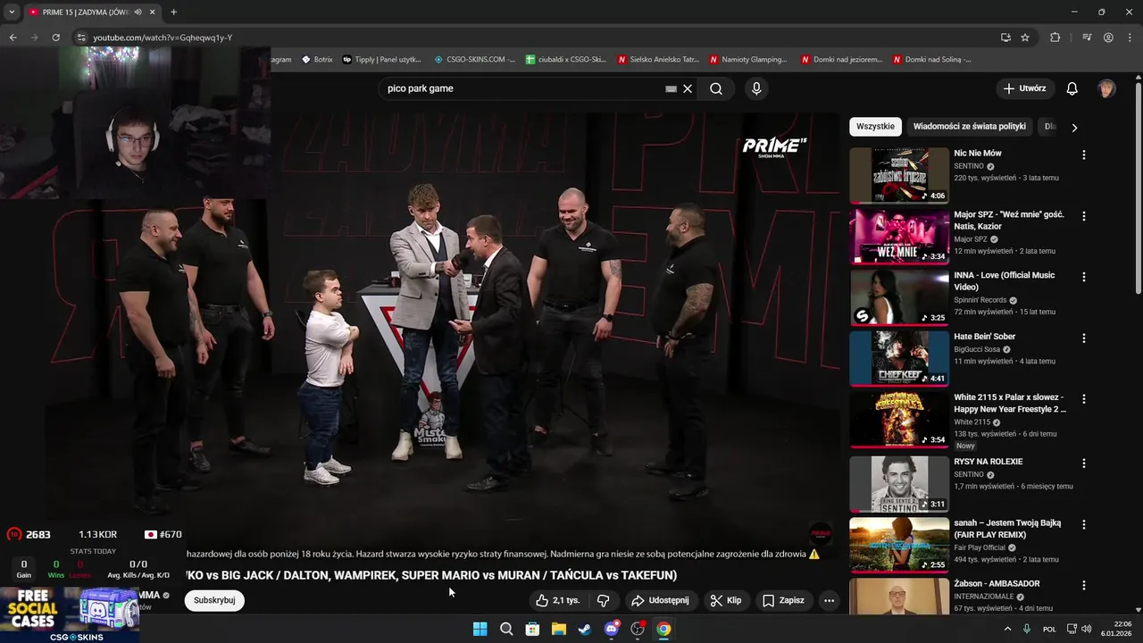Open more actions three-dot button under video
Viewport: 1143px width, 643px height.
[x=829, y=600]
